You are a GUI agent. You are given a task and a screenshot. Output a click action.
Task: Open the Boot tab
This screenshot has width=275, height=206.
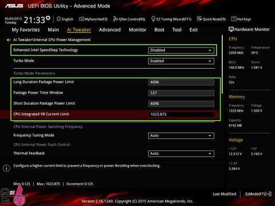coord(159,30)
